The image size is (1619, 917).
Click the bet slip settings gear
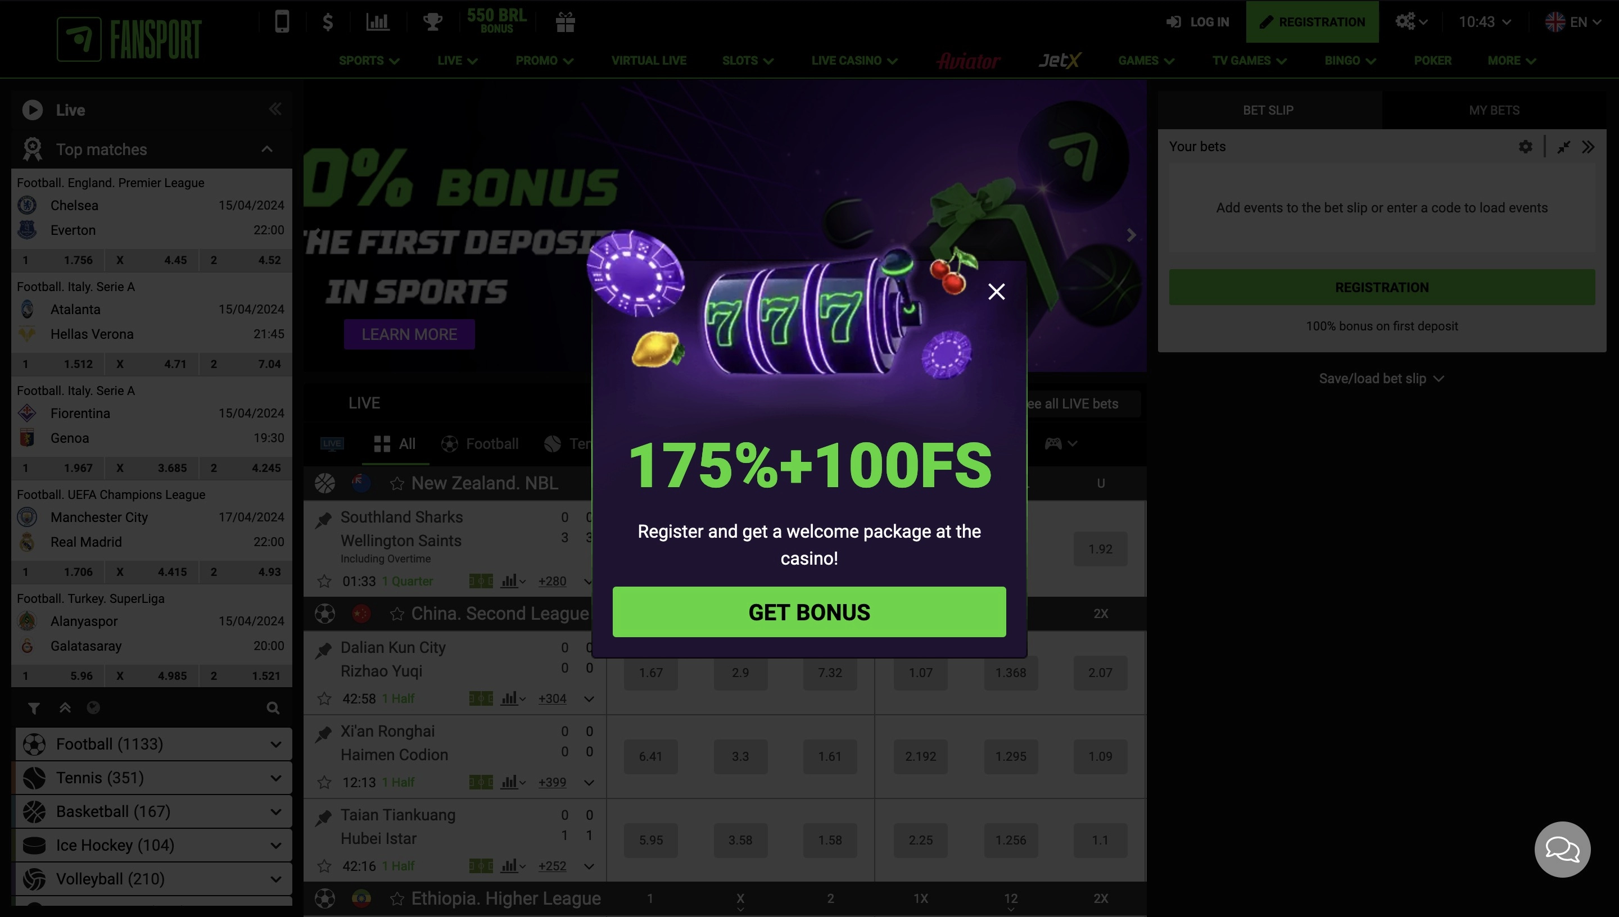point(1525,147)
